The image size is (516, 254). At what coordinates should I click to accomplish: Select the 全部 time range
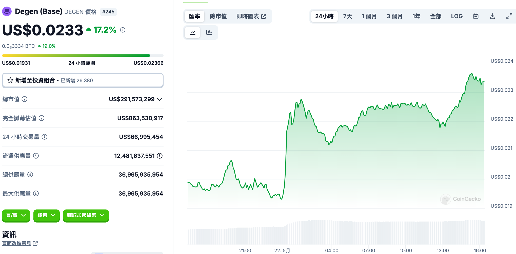(436, 16)
